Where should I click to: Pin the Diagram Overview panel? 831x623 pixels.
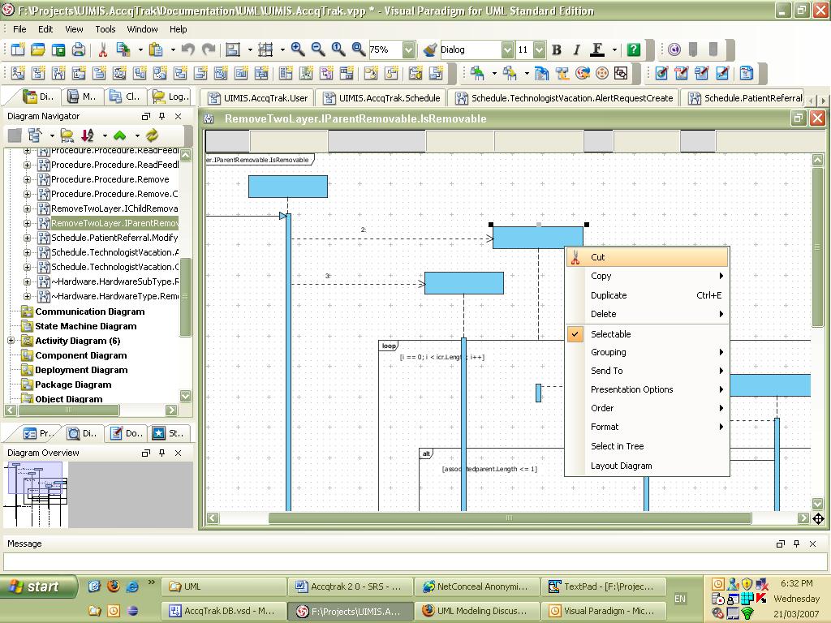tap(162, 453)
